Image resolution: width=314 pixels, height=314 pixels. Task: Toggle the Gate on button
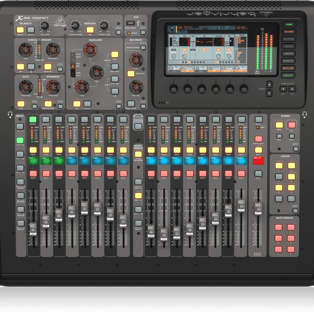click(x=21, y=104)
